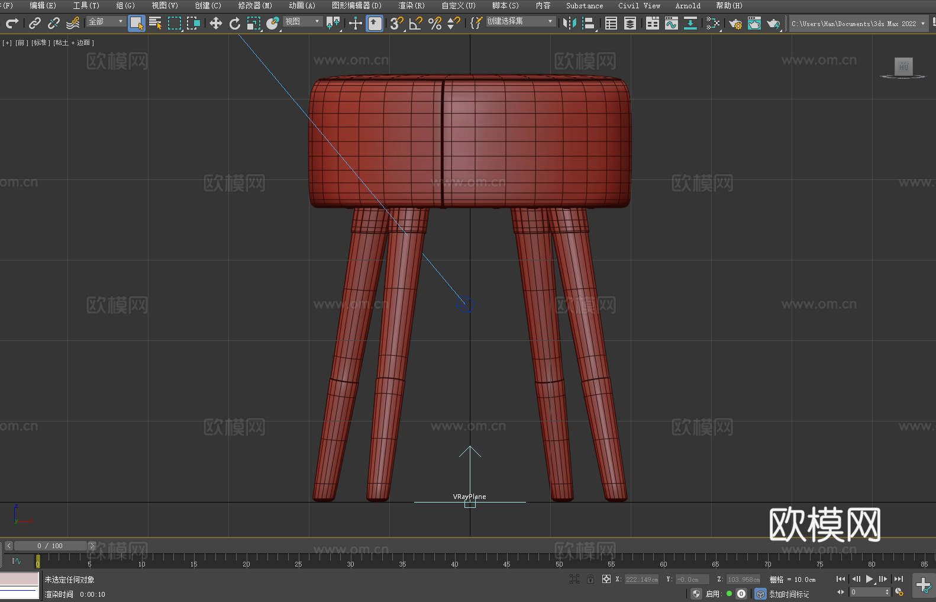Screen dimensions: 936x602
Task: Click the X coordinate field
Action: coord(642,580)
